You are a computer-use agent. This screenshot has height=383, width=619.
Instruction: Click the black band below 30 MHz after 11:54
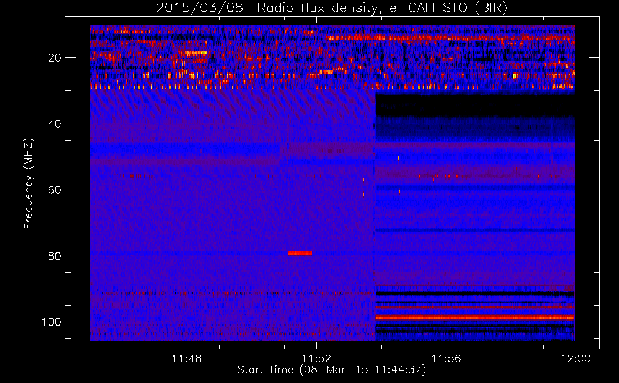(x=475, y=105)
